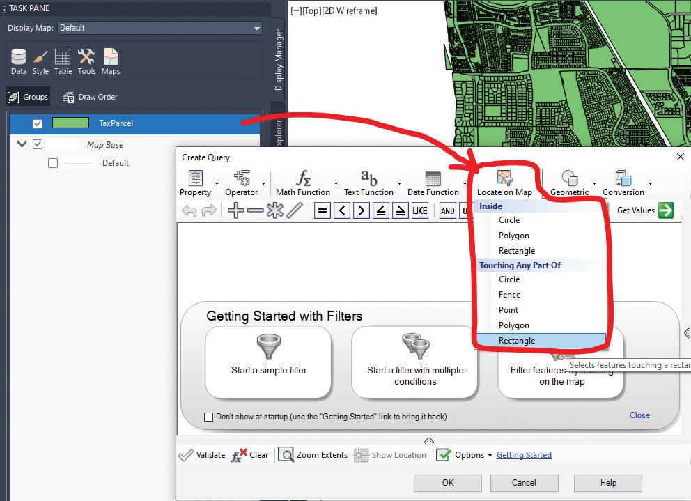Insert the greater-than operator
The width and height of the screenshot is (691, 501).
pos(362,211)
